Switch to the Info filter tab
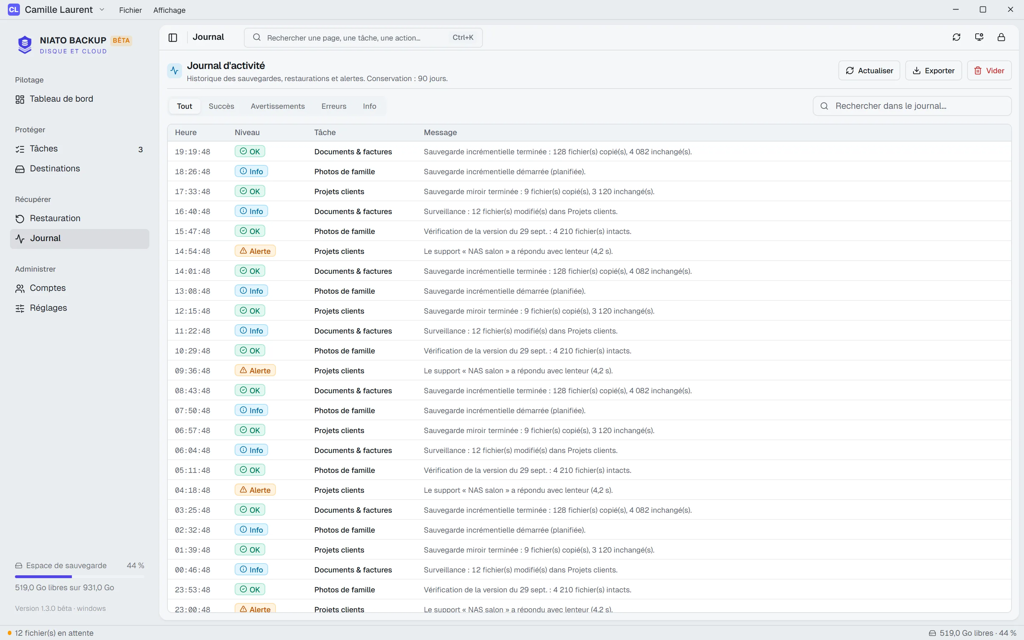This screenshot has height=640, width=1024. click(369, 106)
